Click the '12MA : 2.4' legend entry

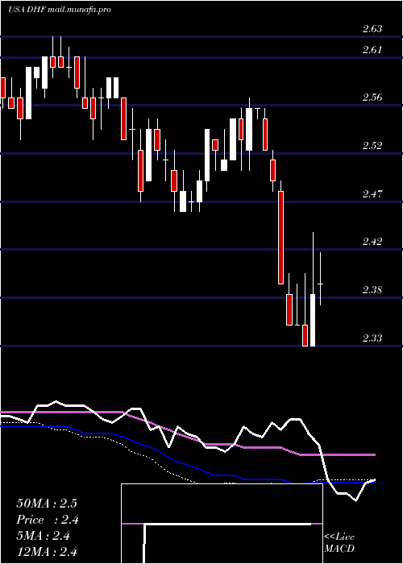click(47, 551)
